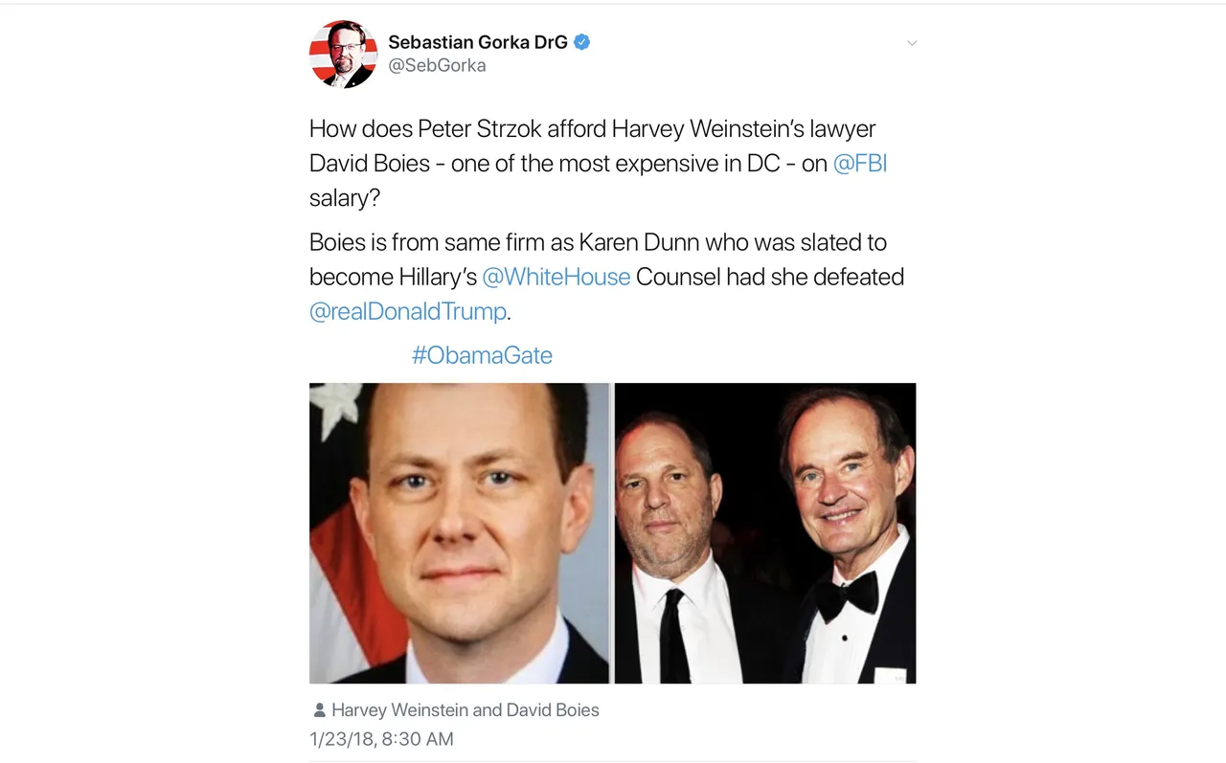Screen dimensions: 1226x763
Task: Click the word 'salary?' in the tweet
Action: click(x=345, y=198)
